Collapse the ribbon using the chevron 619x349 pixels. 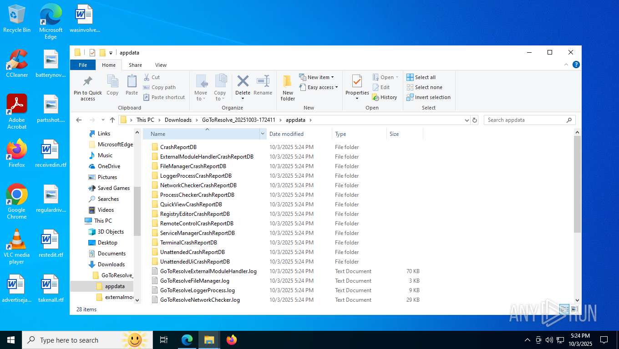coord(565,65)
